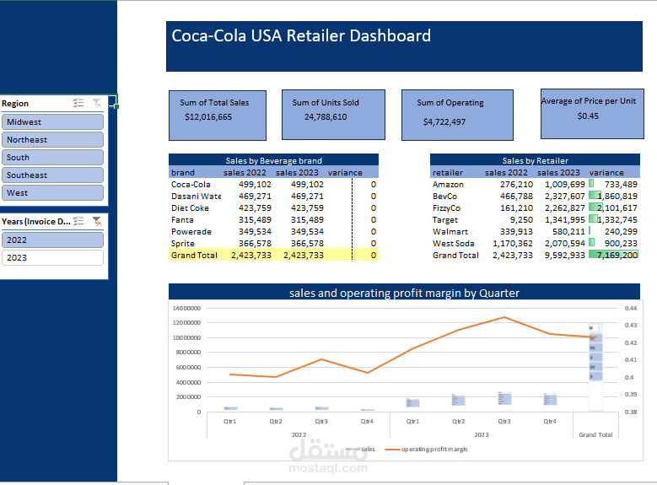Click Coca-Cola sales 2022 value 499,102

click(255, 185)
